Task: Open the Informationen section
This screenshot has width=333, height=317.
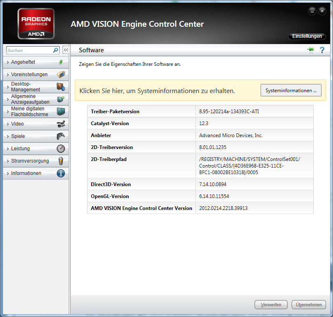Action: tap(36, 173)
